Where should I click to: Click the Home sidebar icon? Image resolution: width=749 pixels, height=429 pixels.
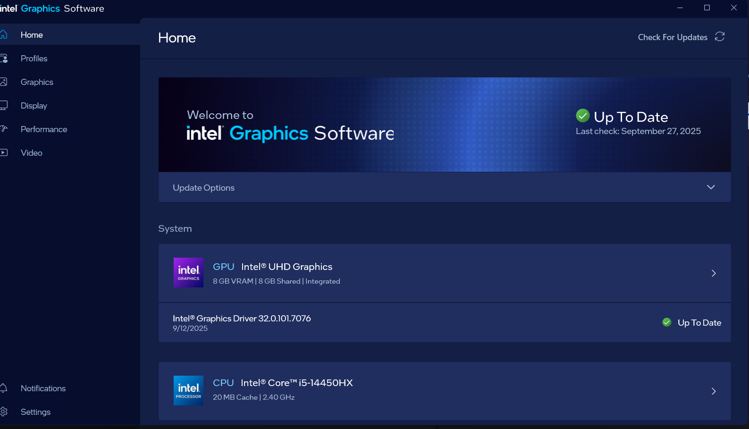[x=3, y=34]
